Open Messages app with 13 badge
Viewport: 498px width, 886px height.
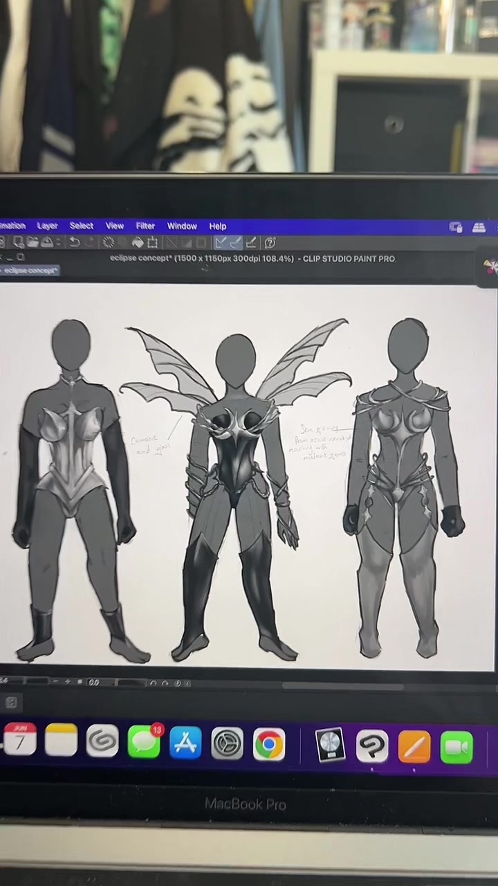(144, 743)
